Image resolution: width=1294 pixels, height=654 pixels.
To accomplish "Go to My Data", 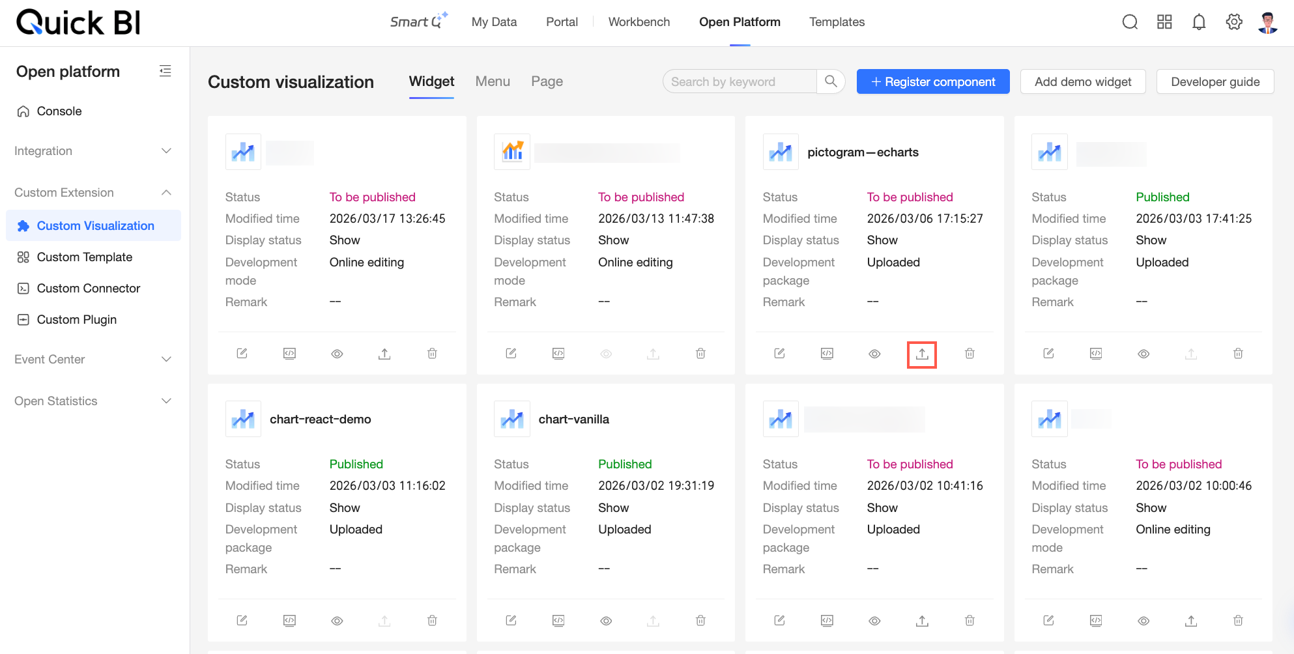I will point(494,22).
